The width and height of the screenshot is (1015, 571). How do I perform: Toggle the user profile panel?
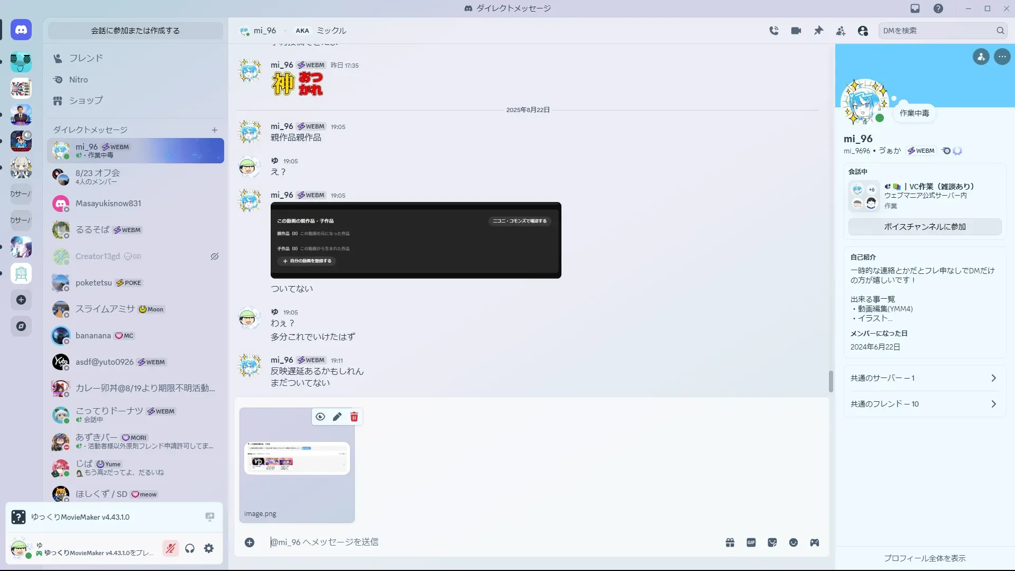863,31
